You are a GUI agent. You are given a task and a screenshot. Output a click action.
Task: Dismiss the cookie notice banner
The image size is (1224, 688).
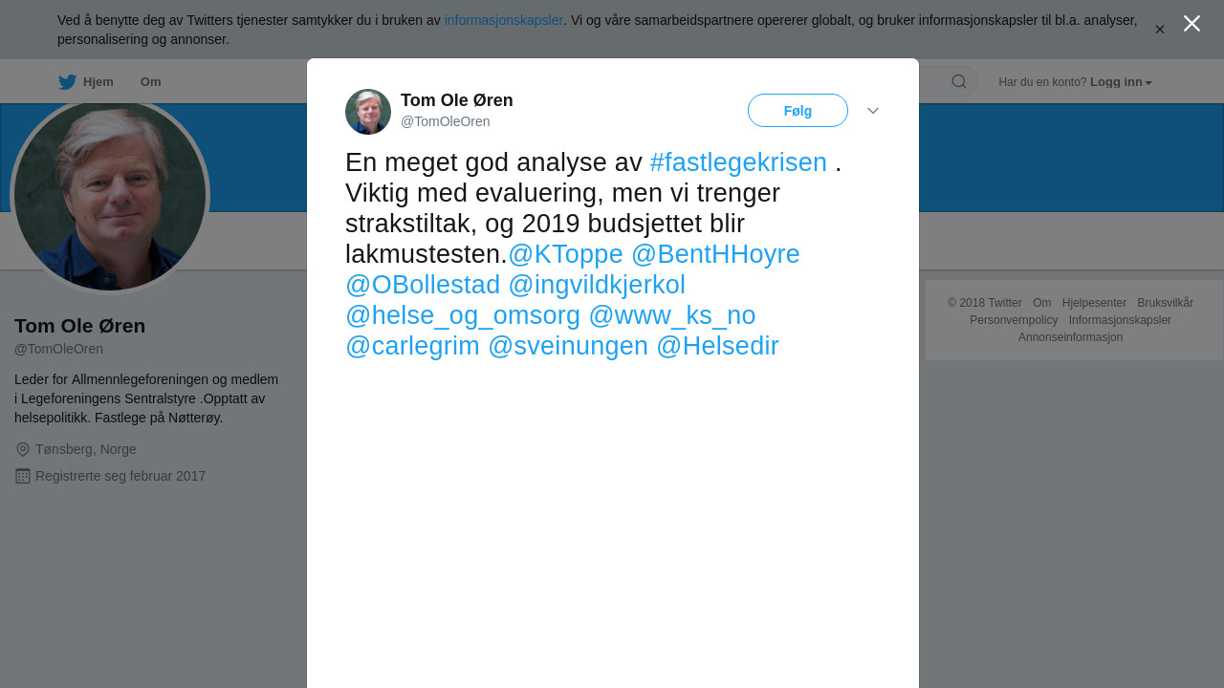point(1159,30)
